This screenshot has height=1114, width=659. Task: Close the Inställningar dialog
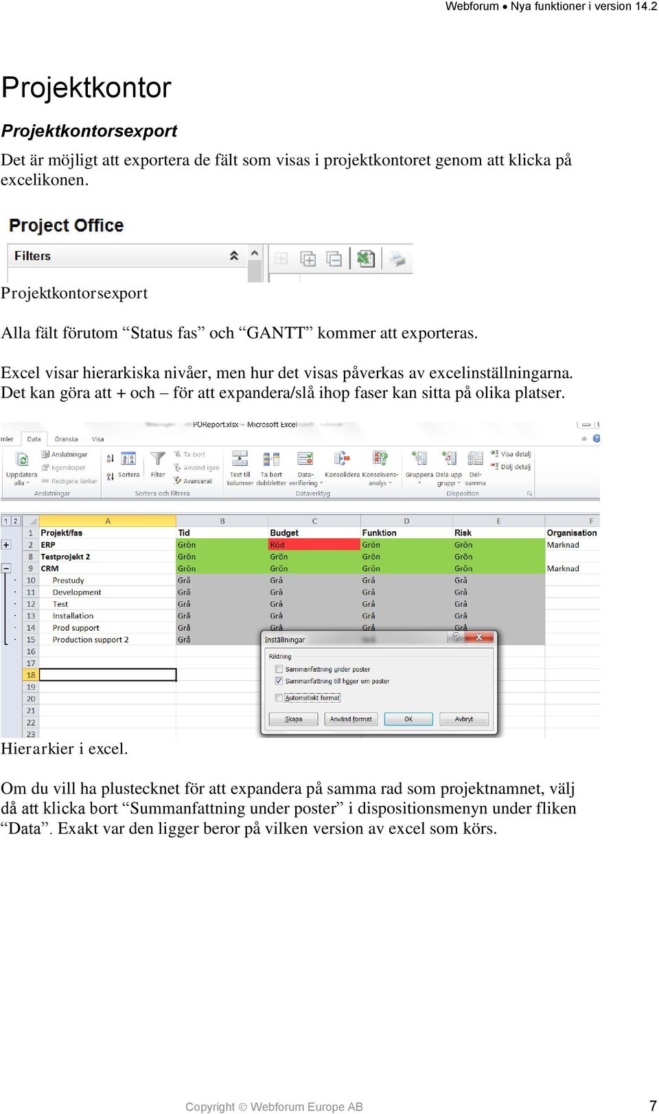click(x=479, y=638)
